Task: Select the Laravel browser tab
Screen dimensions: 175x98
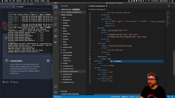Action: coord(37,4)
